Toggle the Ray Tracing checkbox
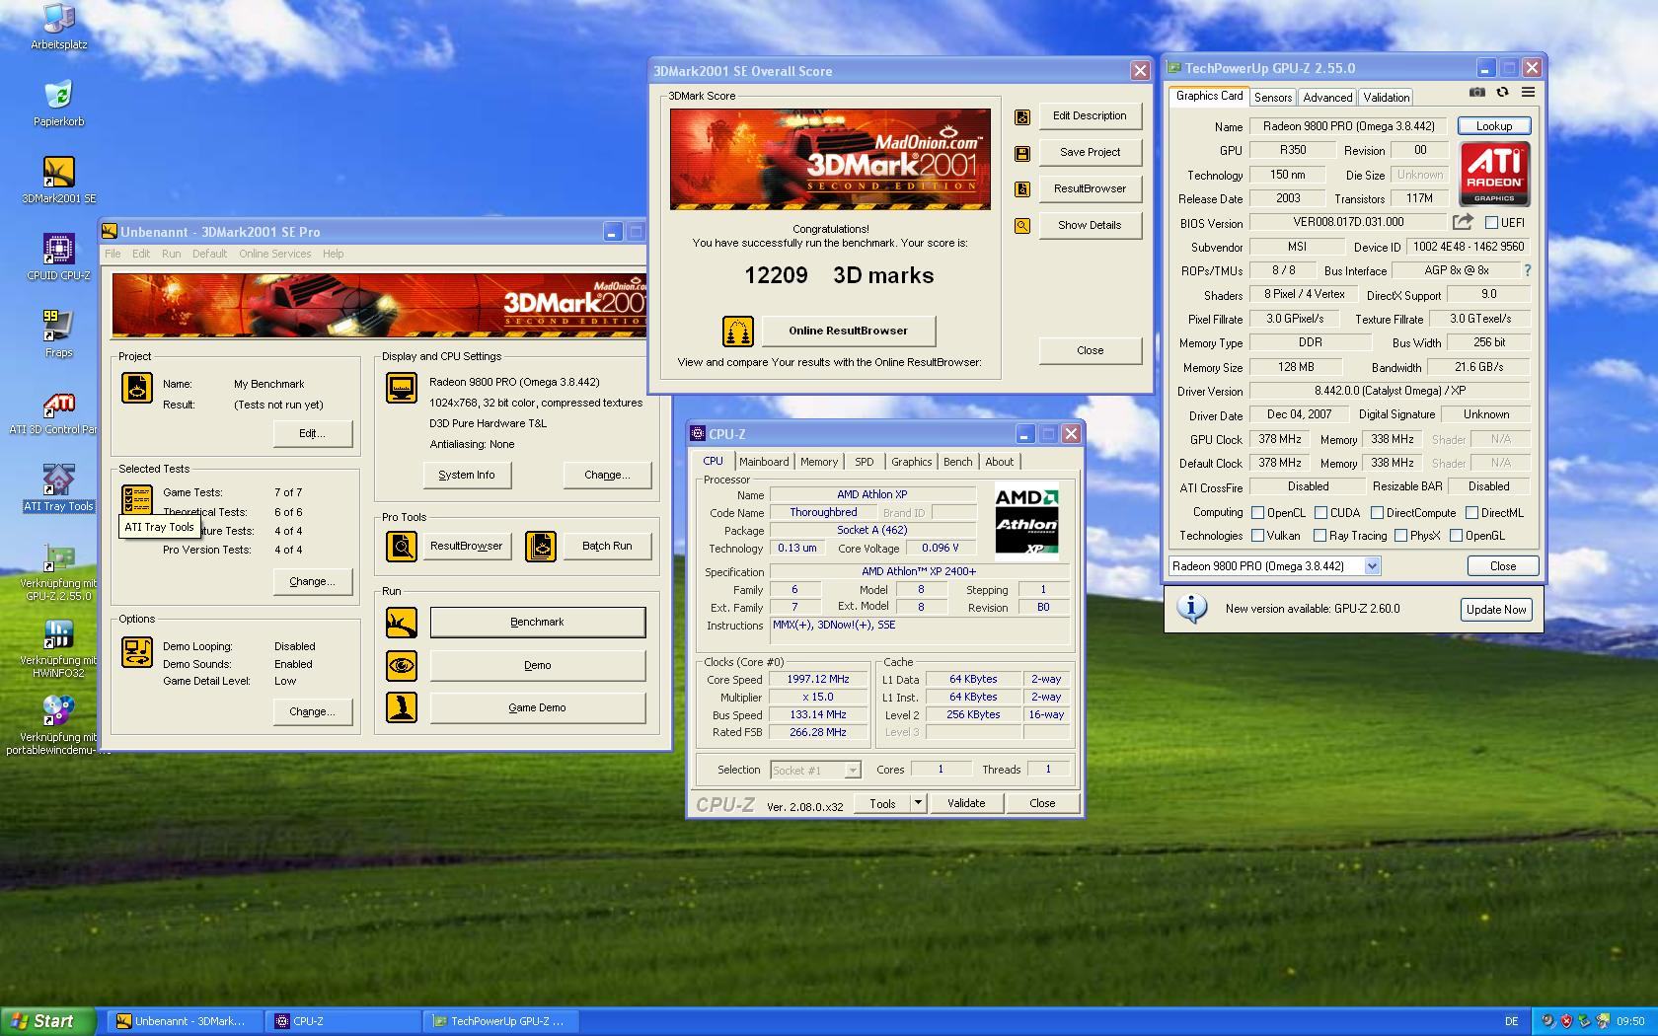 1320,536
